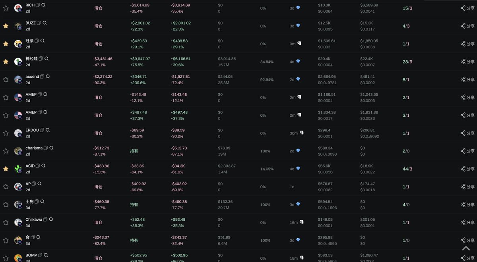
Task: Click the search icon next to 神经蛙
Action: pos(47,59)
